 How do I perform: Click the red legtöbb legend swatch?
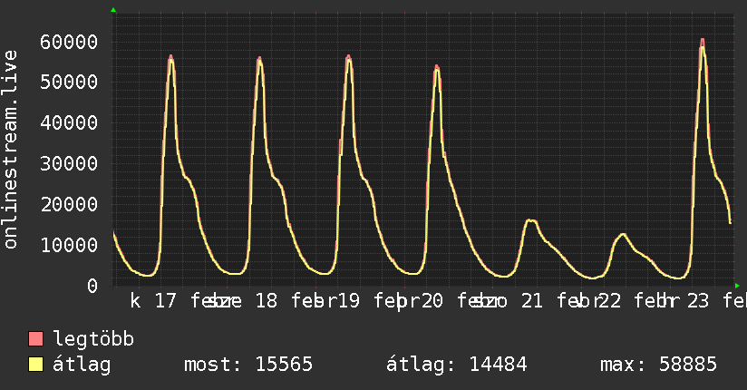[x=36, y=339]
